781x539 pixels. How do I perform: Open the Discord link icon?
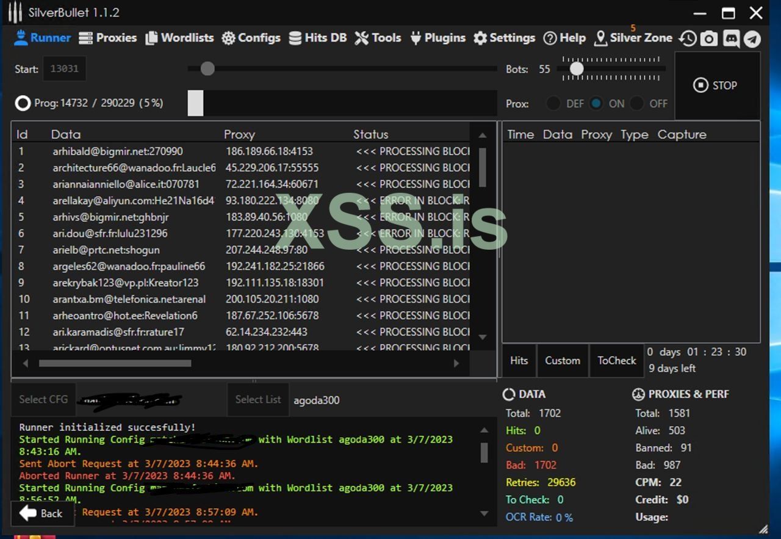tap(730, 38)
